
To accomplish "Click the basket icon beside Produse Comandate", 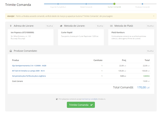I will pyautogui.click(x=11, y=51).
